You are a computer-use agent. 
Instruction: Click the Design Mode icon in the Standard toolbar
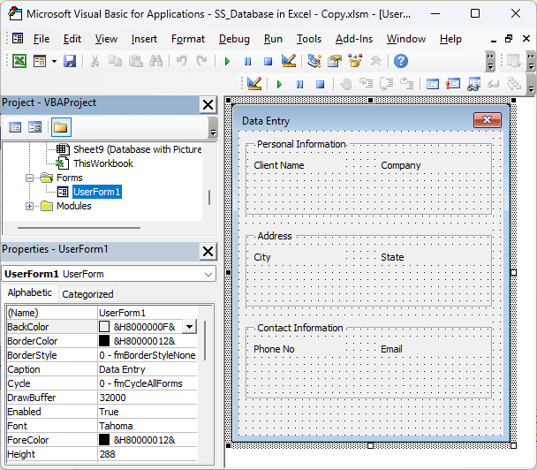pos(288,61)
